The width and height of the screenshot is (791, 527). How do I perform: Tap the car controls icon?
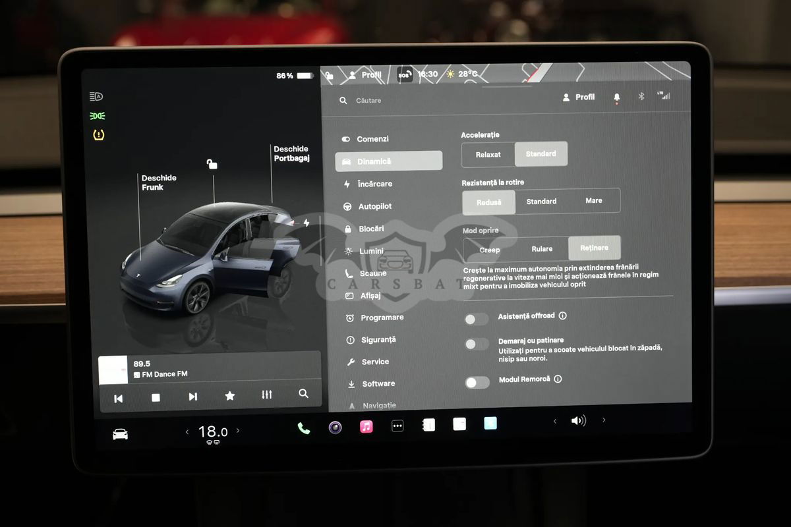120,433
